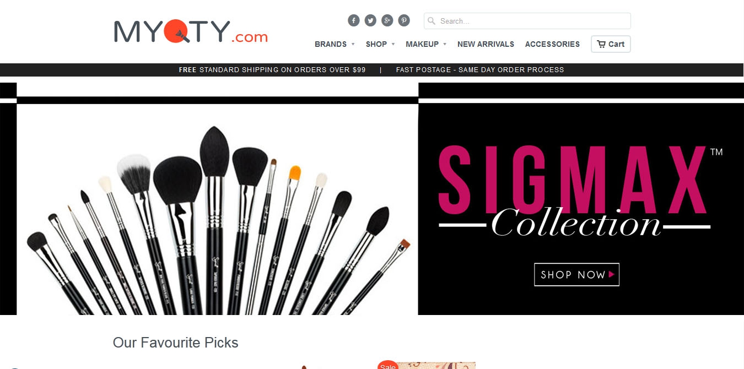Click the red Sale badge
This screenshot has width=744, height=369.
click(x=388, y=365)
